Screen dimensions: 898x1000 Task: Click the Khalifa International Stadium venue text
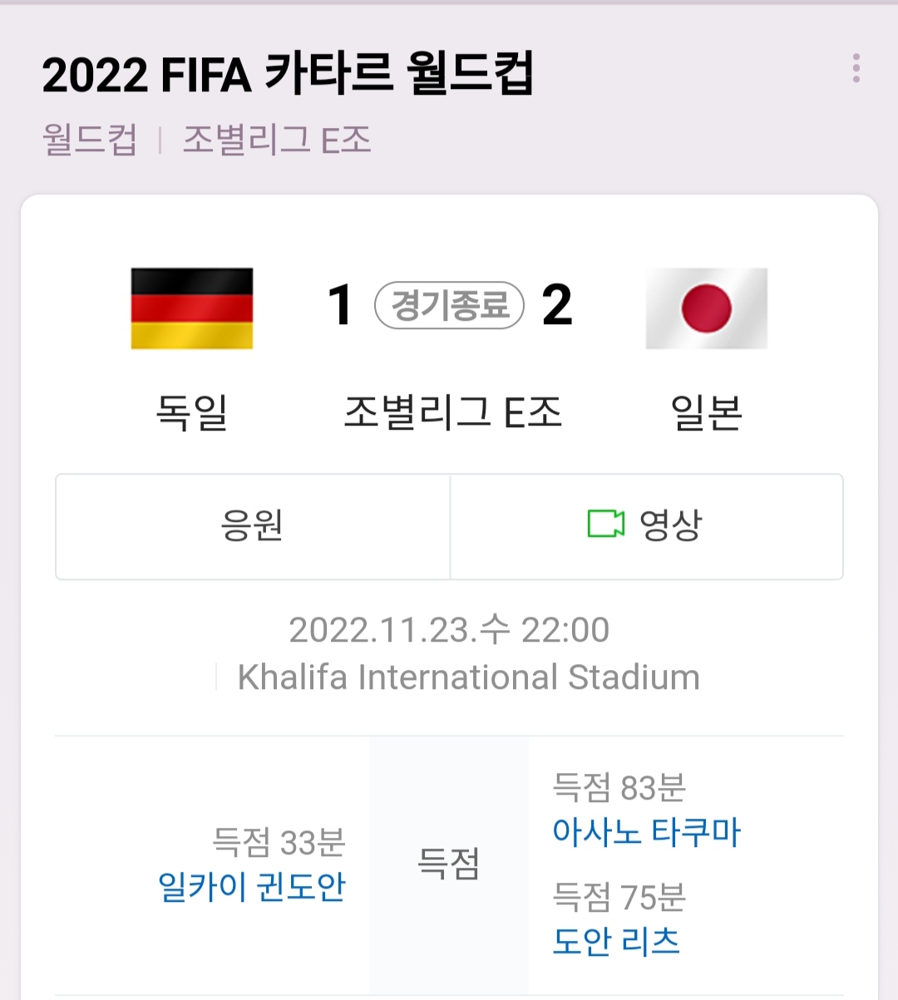(x=468, y=677)
